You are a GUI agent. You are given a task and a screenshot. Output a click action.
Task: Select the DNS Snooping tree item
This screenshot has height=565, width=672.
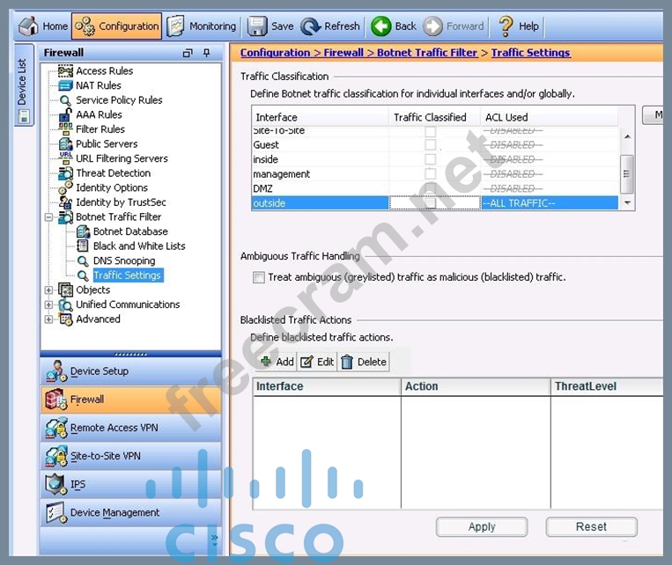click(x=123, y=260)
